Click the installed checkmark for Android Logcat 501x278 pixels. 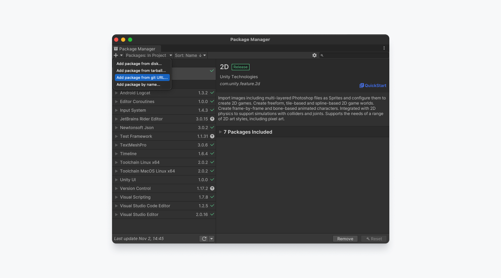click(x=212, y=93)
